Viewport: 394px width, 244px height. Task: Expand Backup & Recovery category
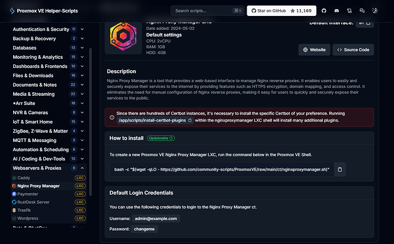[48, 39]
